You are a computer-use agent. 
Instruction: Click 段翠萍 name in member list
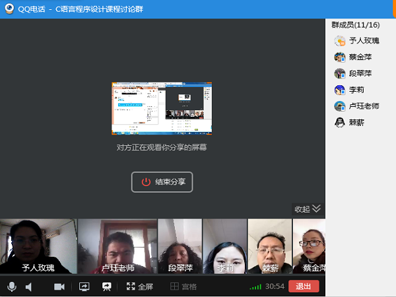click(x=360, y=73)
